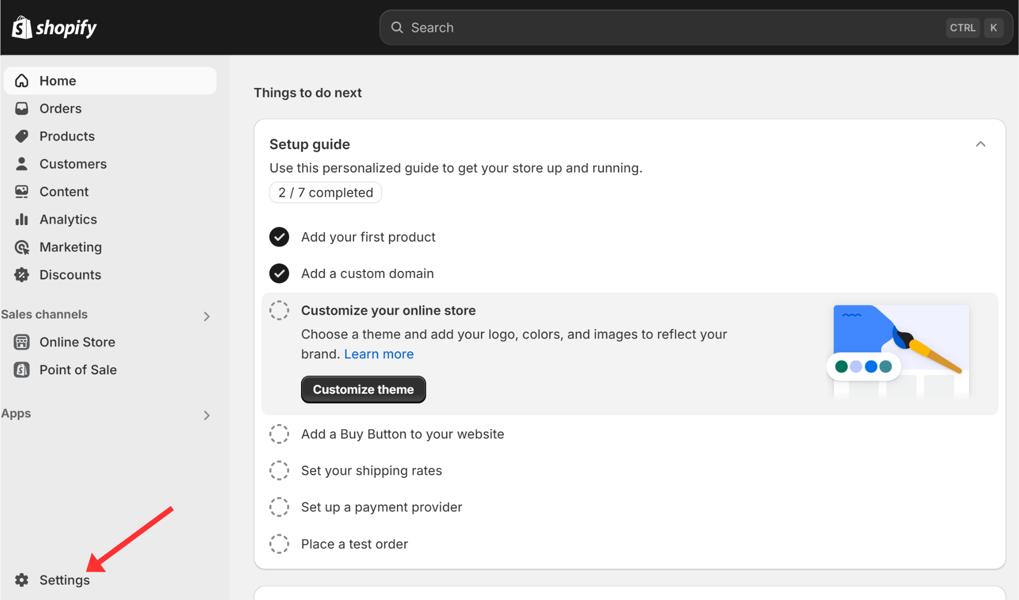Open the Point of Sale menu item
Screen dimensions: 1019x600
[79, 369]
